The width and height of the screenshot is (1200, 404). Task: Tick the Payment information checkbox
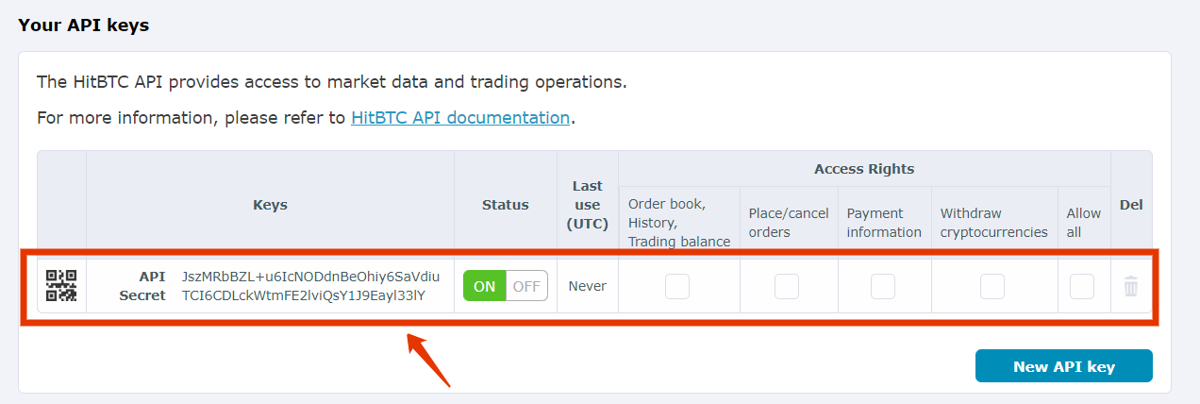883,286
